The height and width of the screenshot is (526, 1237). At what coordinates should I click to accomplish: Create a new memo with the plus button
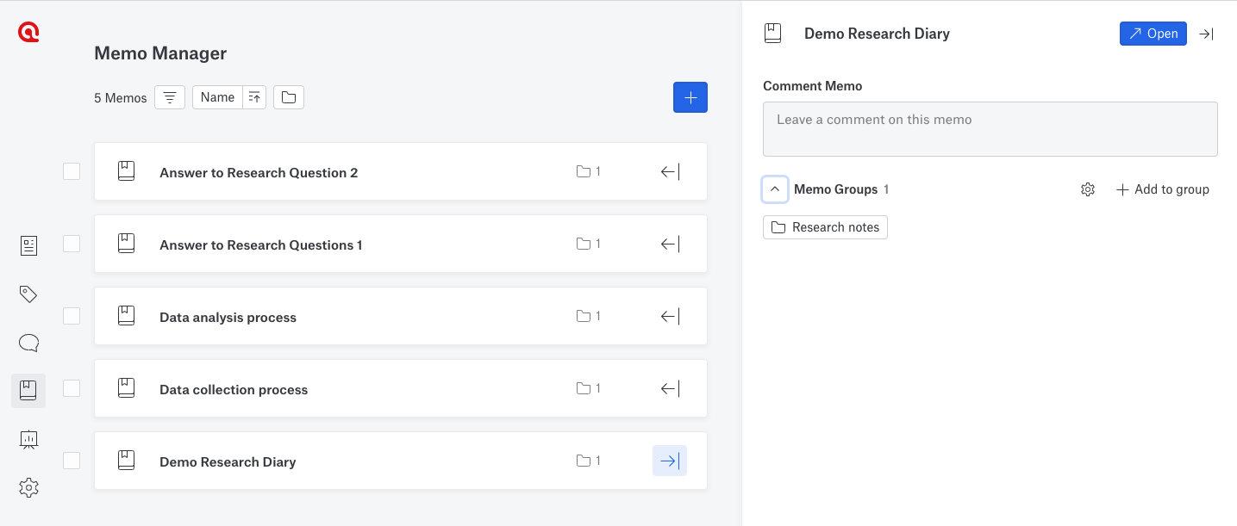click(x=690, y=96)
